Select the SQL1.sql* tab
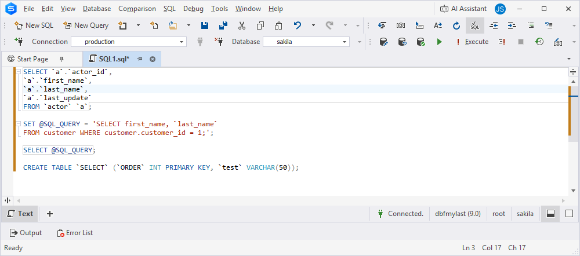 click(x=114, y=59)
